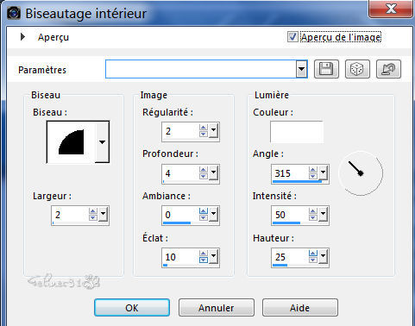Viewport: 415px width, 326px height.
Task: Increase Régularité value with up spinner arrow
Action: [204, 128]
